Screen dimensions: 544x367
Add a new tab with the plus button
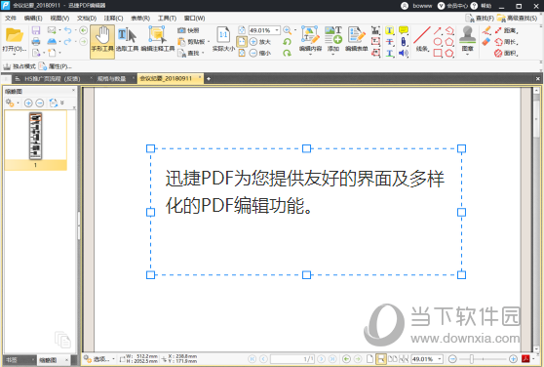click(209, 79)
